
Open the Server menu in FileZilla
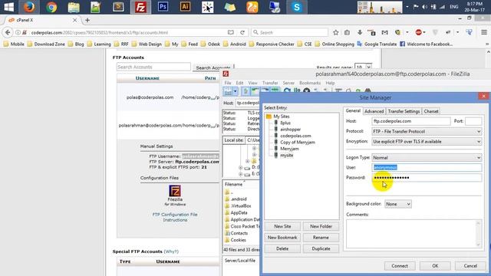pos(288,83)
